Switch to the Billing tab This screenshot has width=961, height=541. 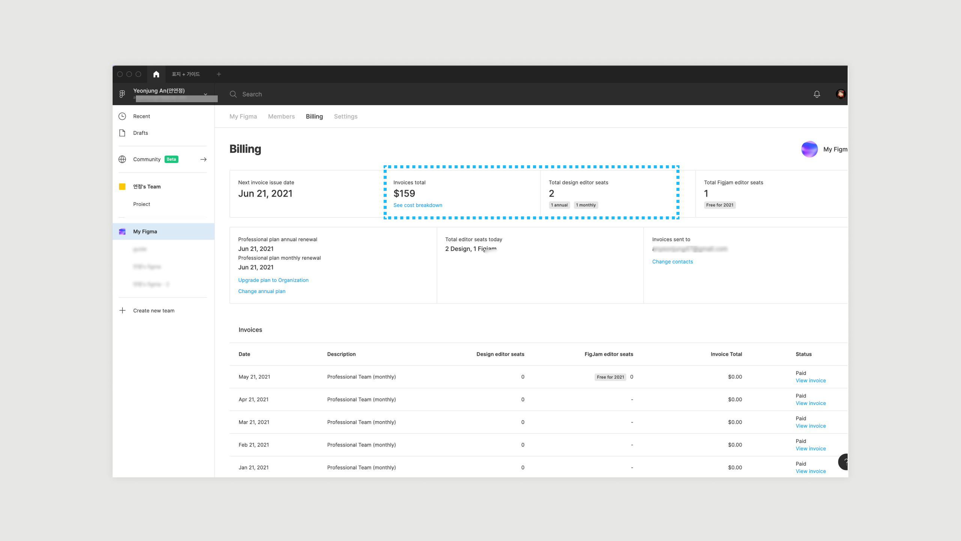(314, 116)
